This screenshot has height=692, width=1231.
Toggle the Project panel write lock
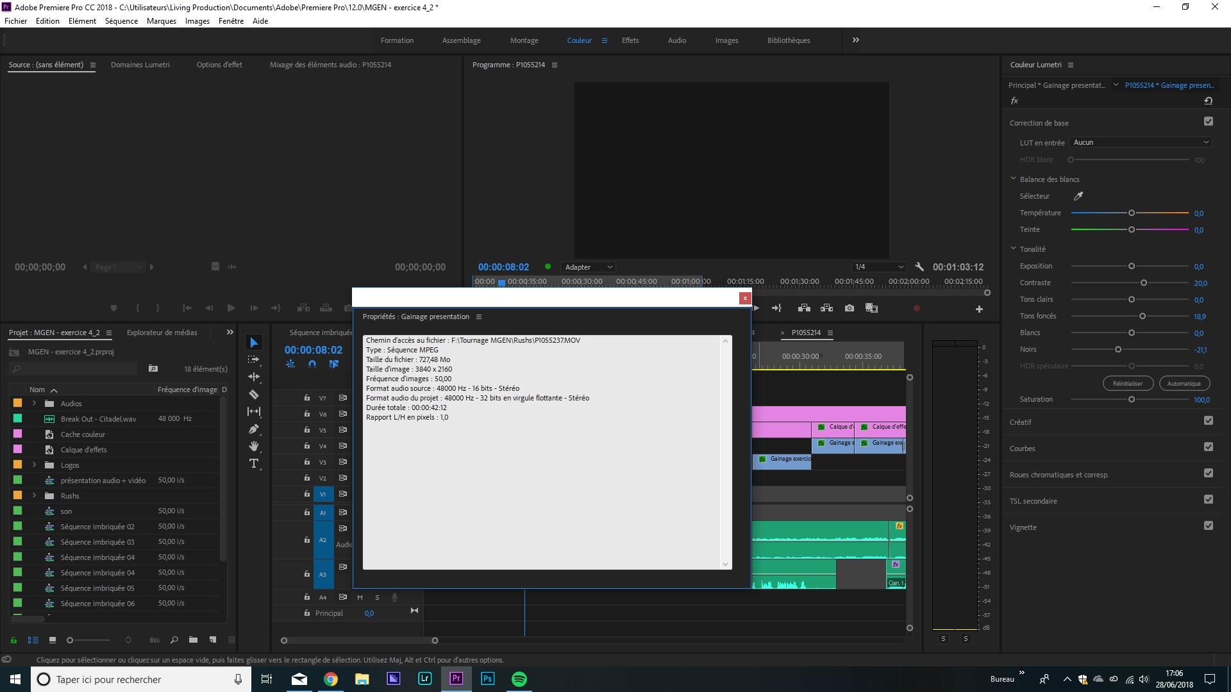pos(13,640)
